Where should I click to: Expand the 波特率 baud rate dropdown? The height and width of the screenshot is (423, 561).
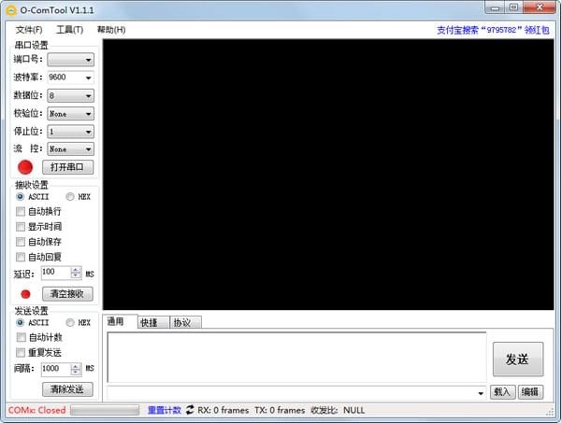pyautogui.click(x=71, y=78)
